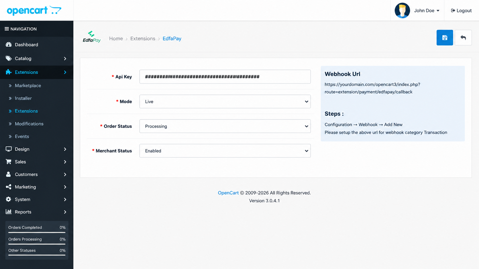Open the John Doe user menu
Viewport: 479px width, 269px height.
[427, 11]
